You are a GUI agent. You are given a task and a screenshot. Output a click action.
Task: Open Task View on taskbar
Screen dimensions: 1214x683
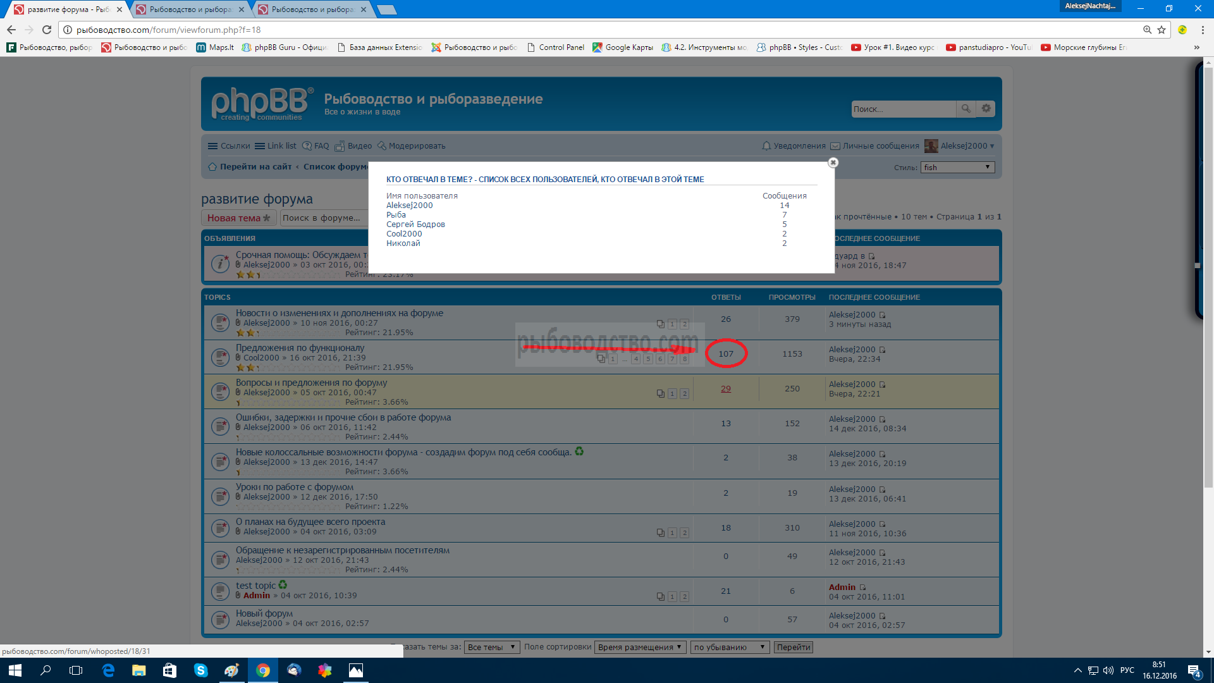coord(76,670)
